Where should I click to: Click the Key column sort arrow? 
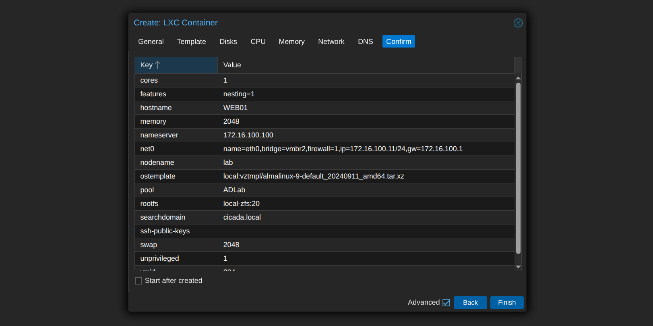[157, 65]
